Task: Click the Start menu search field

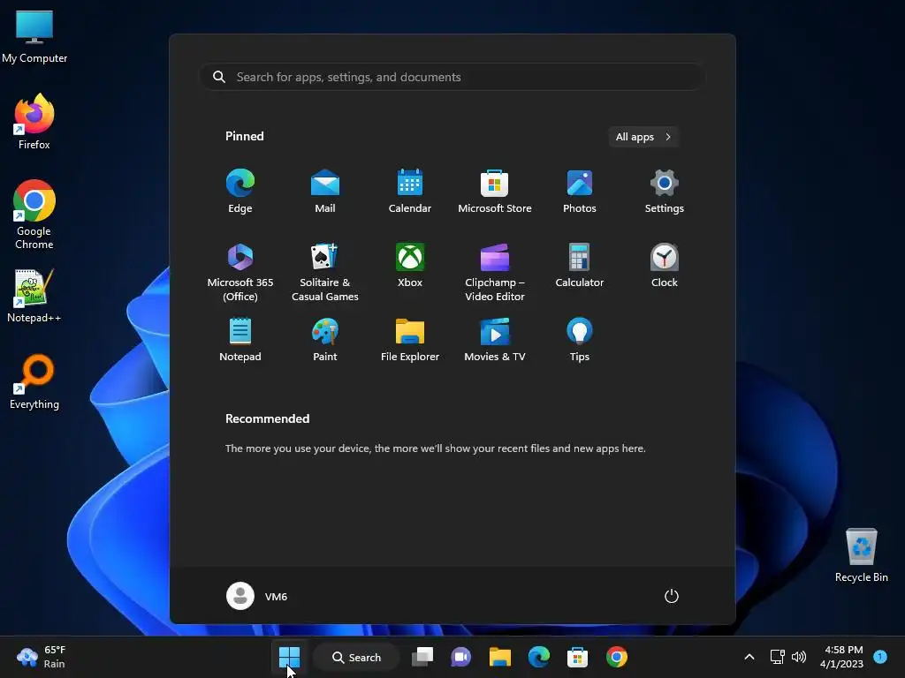Action: (x=452, y=77)
